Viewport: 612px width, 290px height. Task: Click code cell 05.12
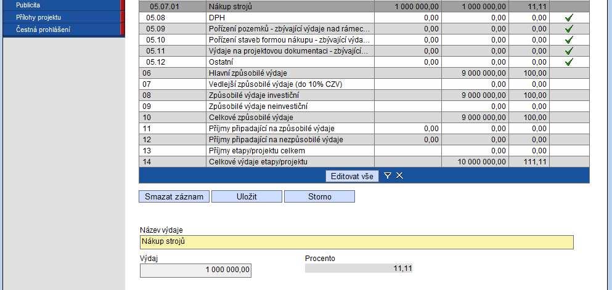173,62
